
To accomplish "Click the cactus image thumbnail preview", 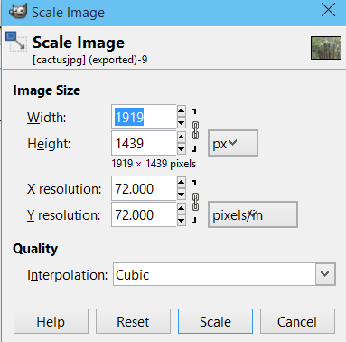I will (x=326, y=48).
